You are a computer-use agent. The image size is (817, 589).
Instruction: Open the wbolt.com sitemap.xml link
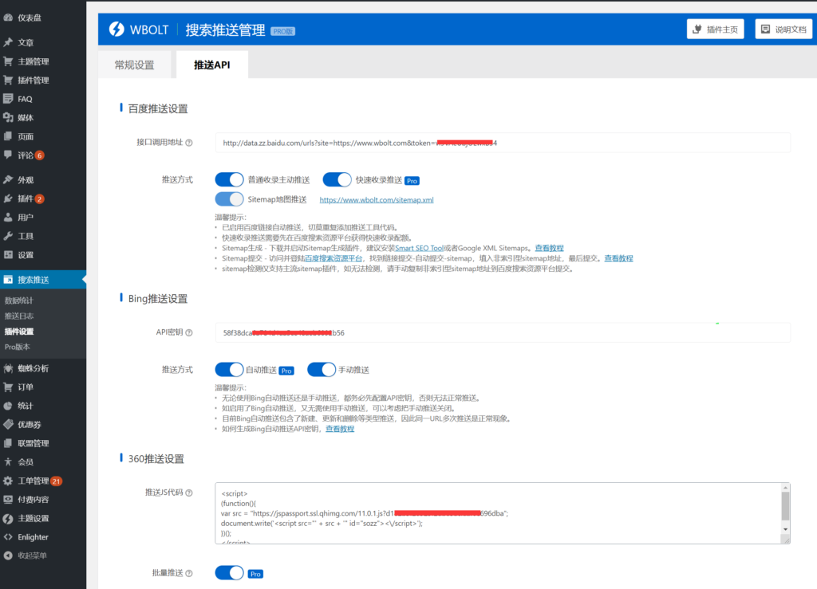point(377,200)
